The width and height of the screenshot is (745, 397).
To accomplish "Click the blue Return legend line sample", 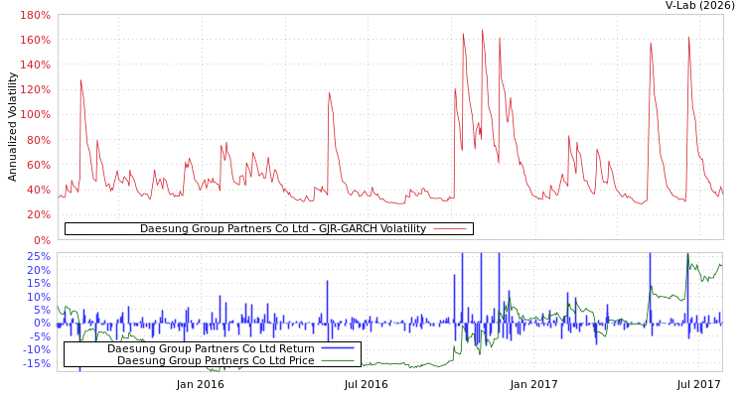I will [x=338, y=348].
